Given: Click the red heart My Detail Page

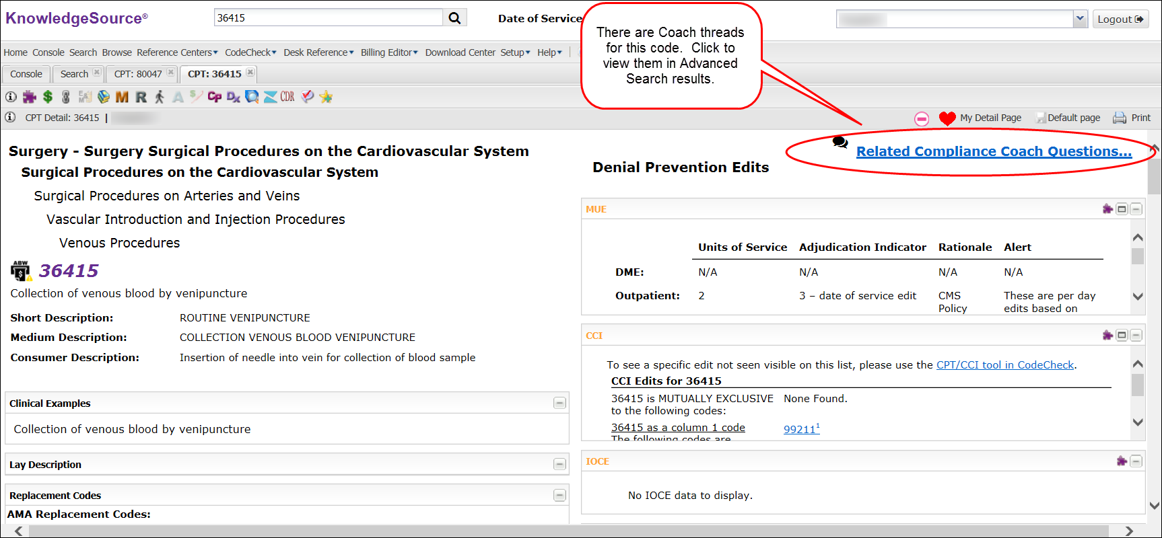Looking at the screenshot, I should (x=947, y=118).
